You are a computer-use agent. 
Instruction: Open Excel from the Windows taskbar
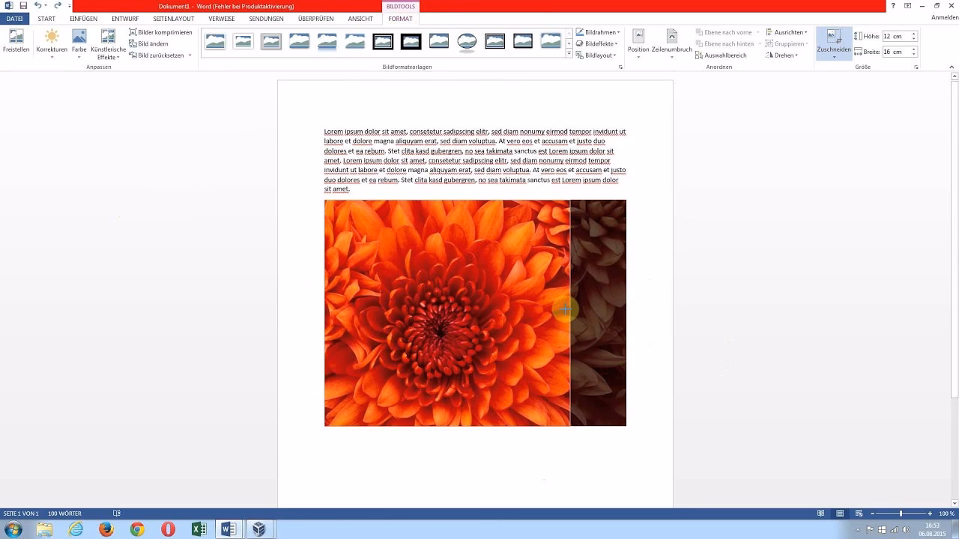[199, 529]
